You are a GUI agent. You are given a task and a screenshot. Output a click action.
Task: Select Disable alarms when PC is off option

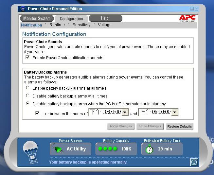click(28, 103)
